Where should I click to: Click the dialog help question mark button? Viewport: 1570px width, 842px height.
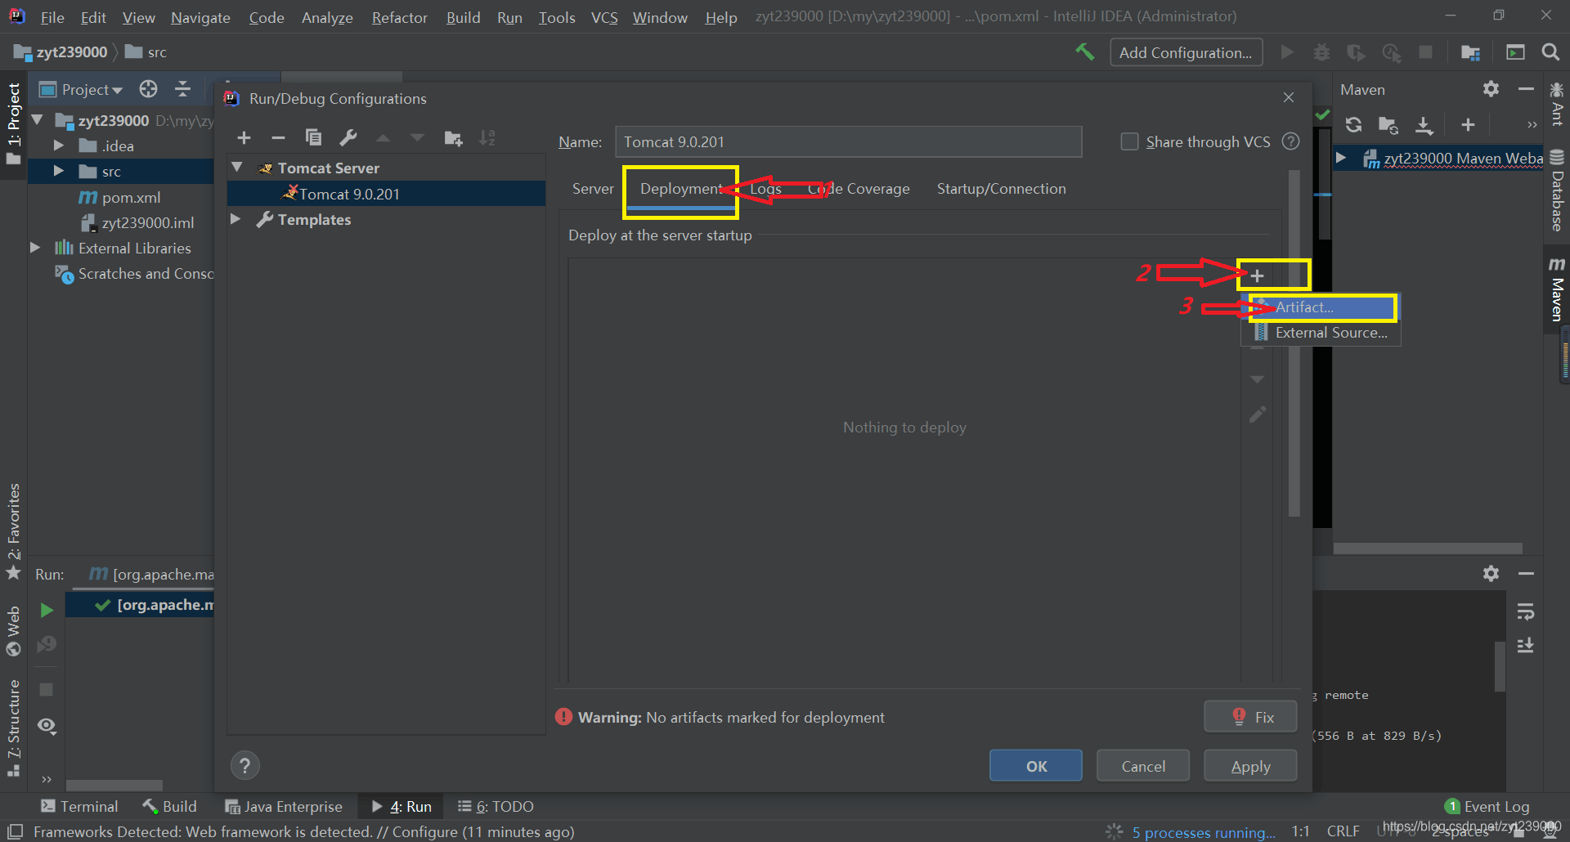pyautogui.click(x=244, y=766)
